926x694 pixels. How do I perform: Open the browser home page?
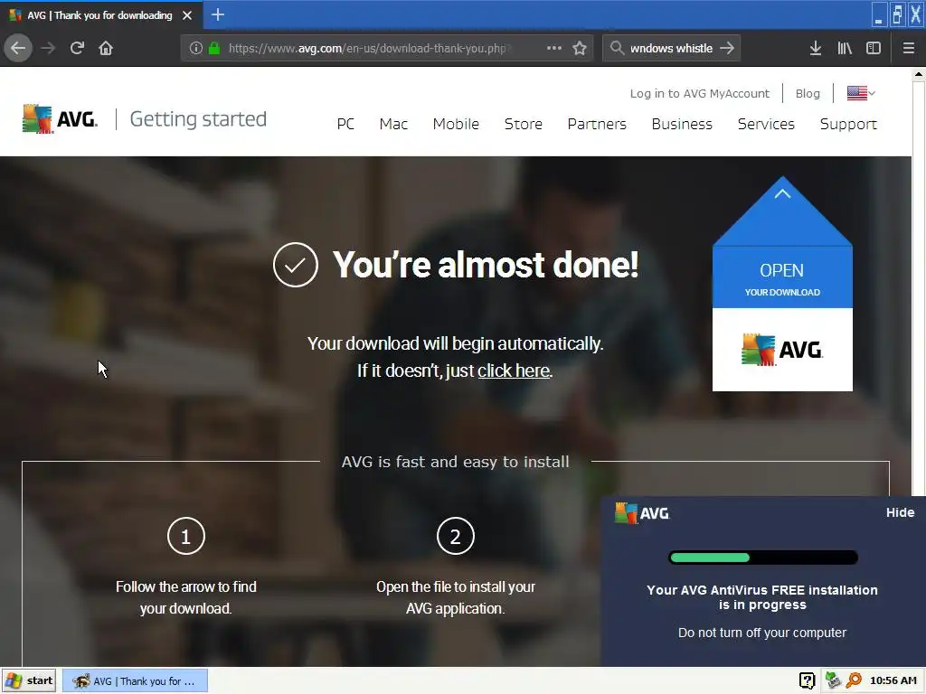pyautogui.click(x=106, y=49)
